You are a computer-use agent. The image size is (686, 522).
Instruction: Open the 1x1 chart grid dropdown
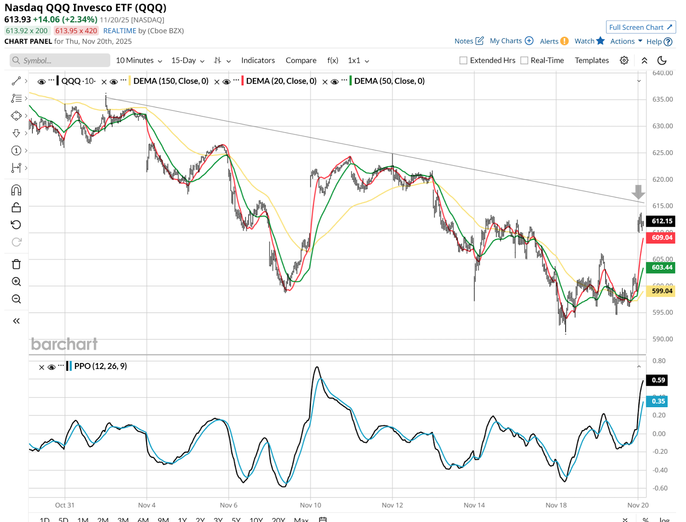(x=358, y=60)
